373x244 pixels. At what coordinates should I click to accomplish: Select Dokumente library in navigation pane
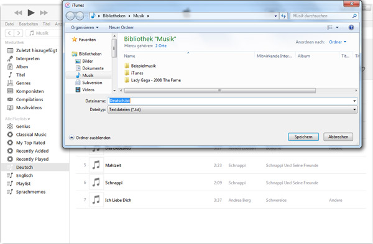93,68
